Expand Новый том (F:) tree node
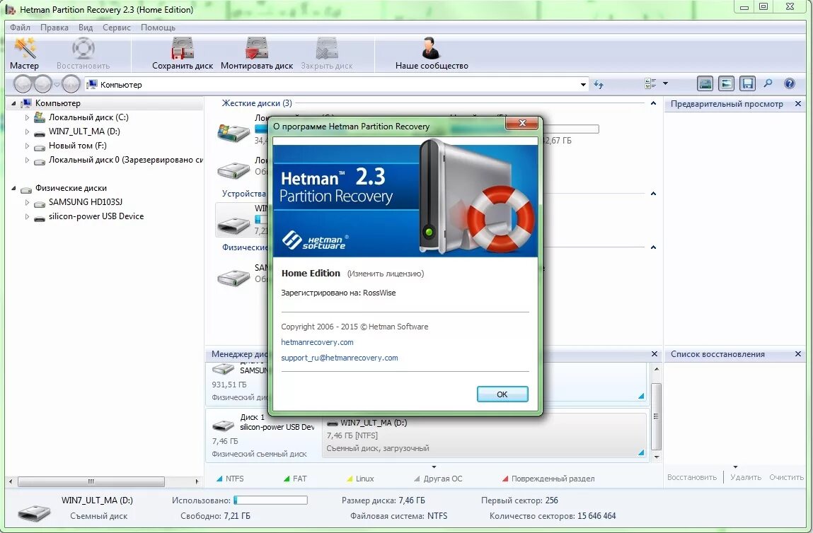813x533 pixels. pos(27,146)
